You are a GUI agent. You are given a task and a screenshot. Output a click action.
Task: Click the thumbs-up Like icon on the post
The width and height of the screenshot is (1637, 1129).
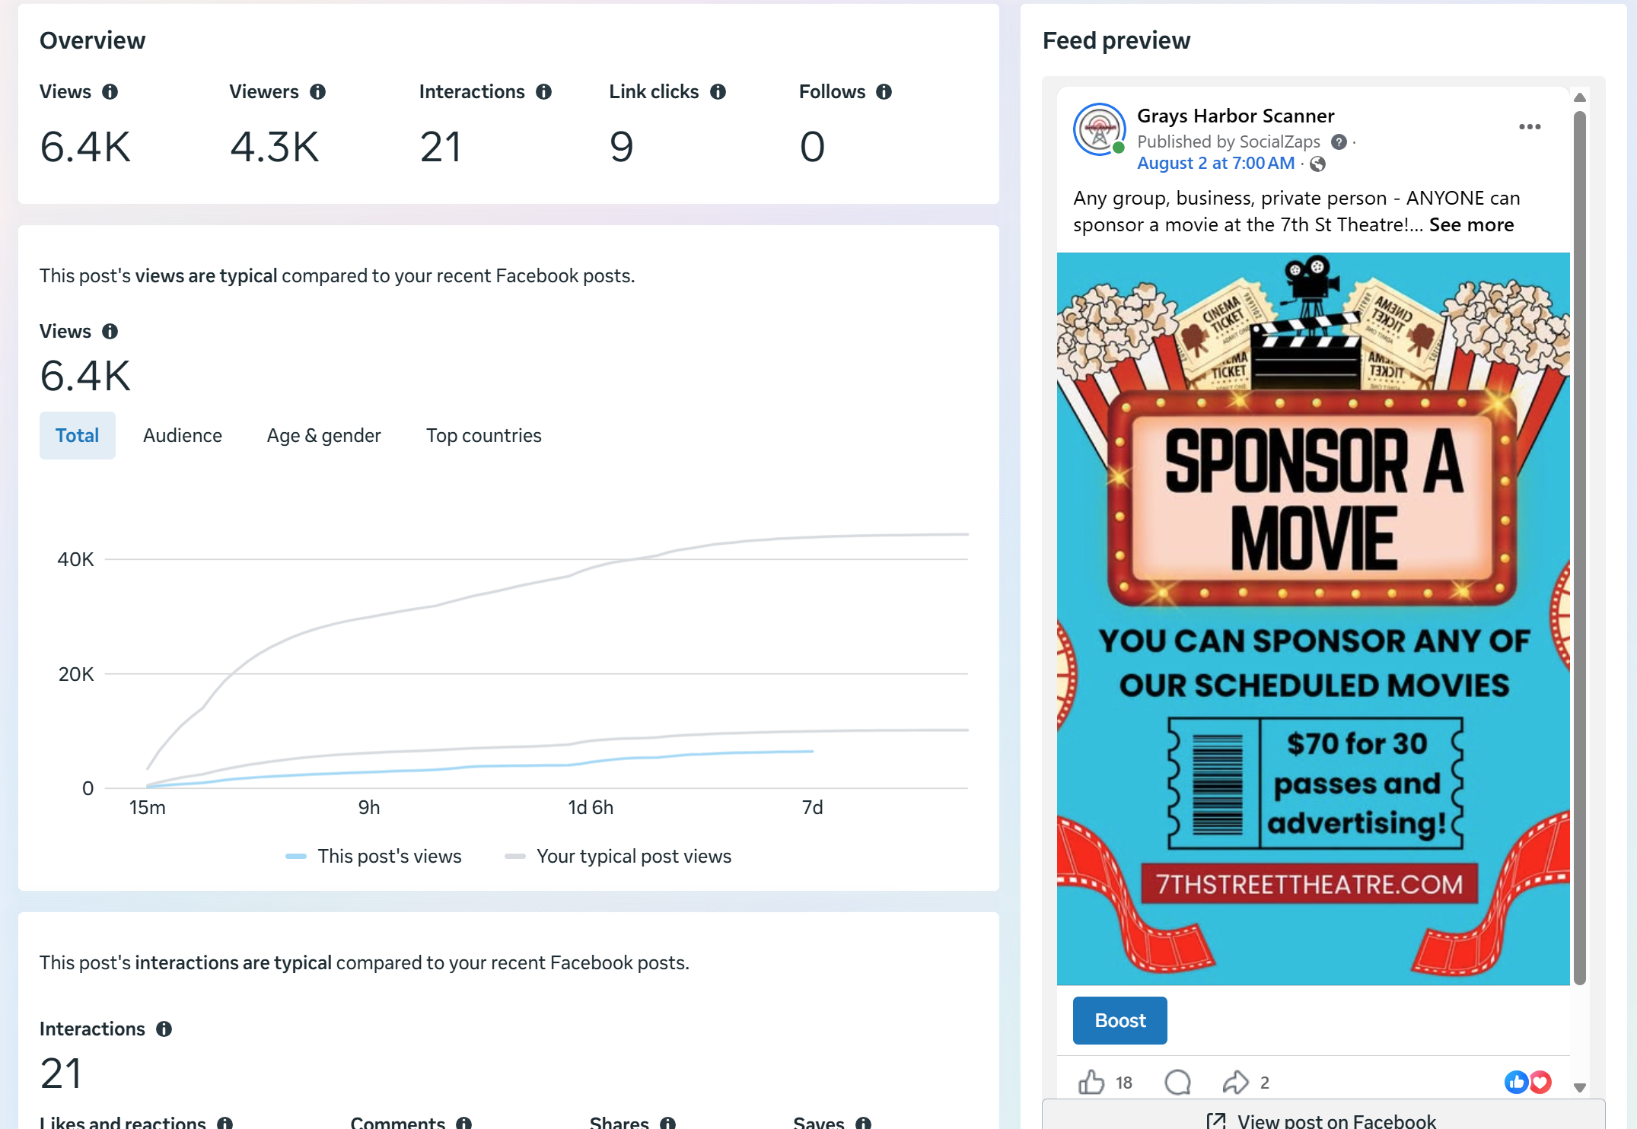pos(1091,1082)
